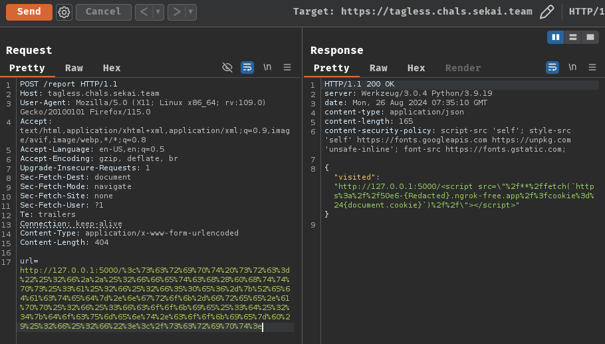Click 'Sec-Fetch-User: ?1' line
605x344 pixels.
coord(62,205)
